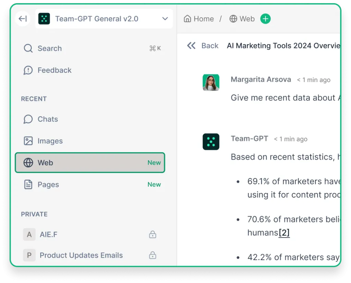Click the Chats bubble icon
The width and height of the screenshot is (351, 283).
point(28,119)
